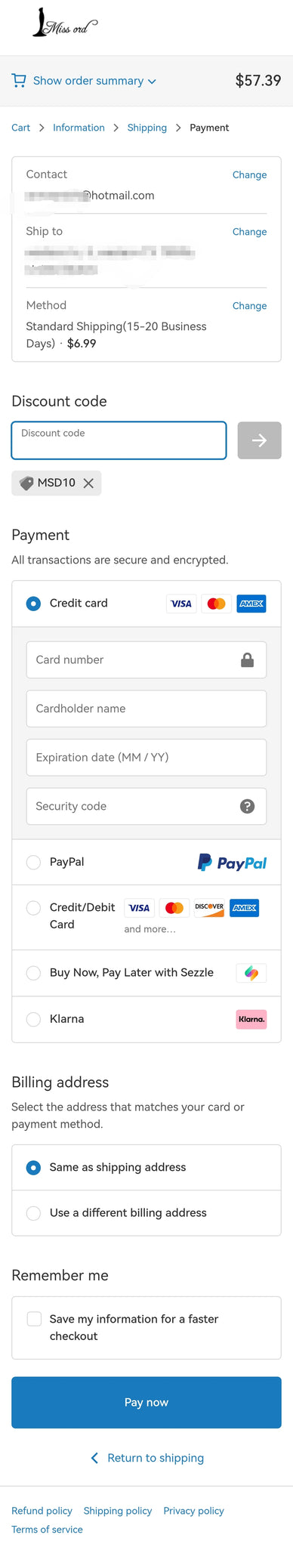Image resolution: width=293 pixels, height=1547 pixels.
Task: Click the shopping cart icon
Action: pyautogui.click(x=19, y=80)
